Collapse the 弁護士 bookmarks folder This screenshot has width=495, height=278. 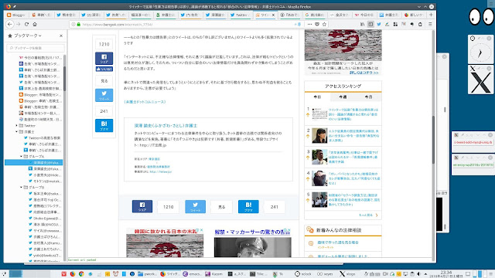17,132
